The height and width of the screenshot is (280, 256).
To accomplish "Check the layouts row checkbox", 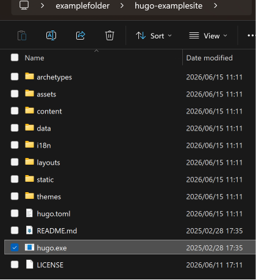I will coord(15,162).
